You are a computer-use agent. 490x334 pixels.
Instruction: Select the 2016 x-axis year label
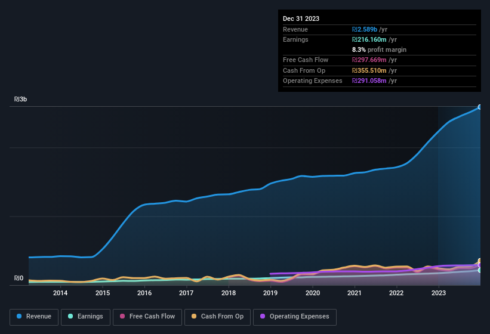pos(144,293)
